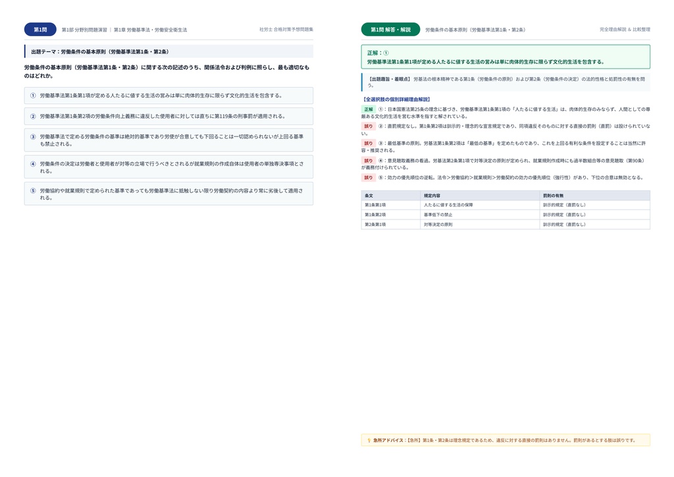The width and height of the screenshot is (674, 477).
Task: Click the 正解：① label in green box
Action: (x=378, y=53)
